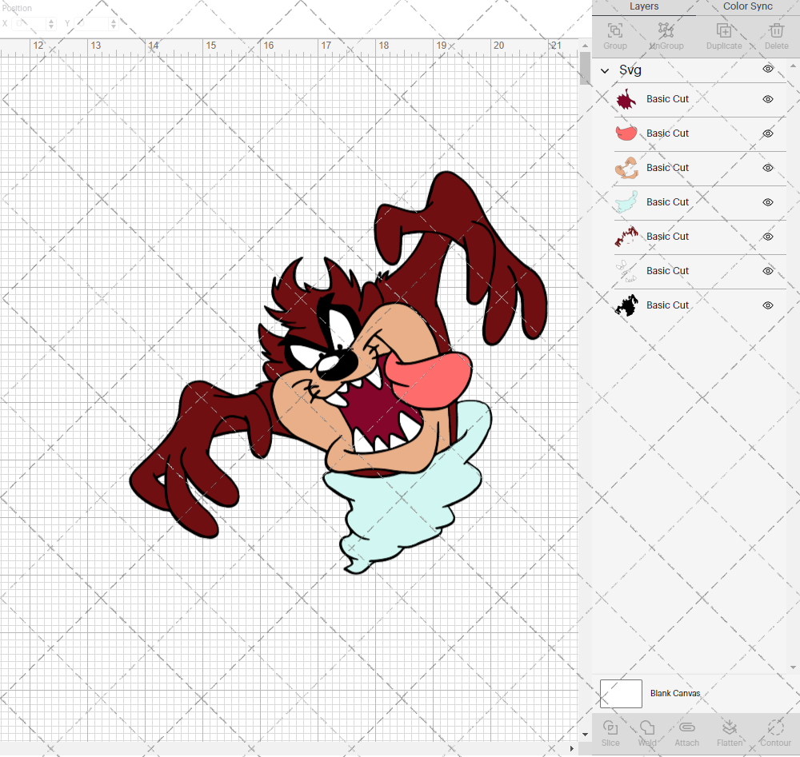Click the Blank Canvas color swatch
Screen dimensions: 800x757
621,693
